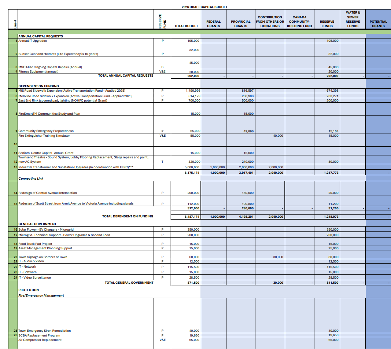This screenshot has width=391, height=349.
Task: Select the POTENTIAL GRANTS column header
Action: pyautogui.click(x=378, y=24)
